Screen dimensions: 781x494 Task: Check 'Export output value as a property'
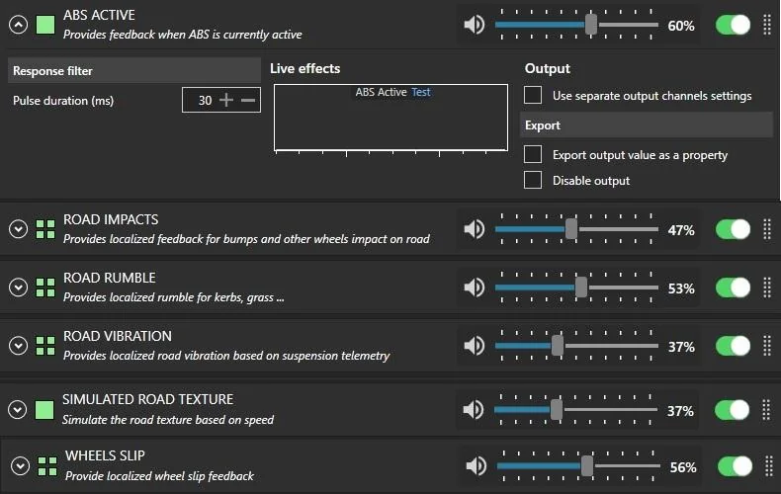[x=533, y=154]
